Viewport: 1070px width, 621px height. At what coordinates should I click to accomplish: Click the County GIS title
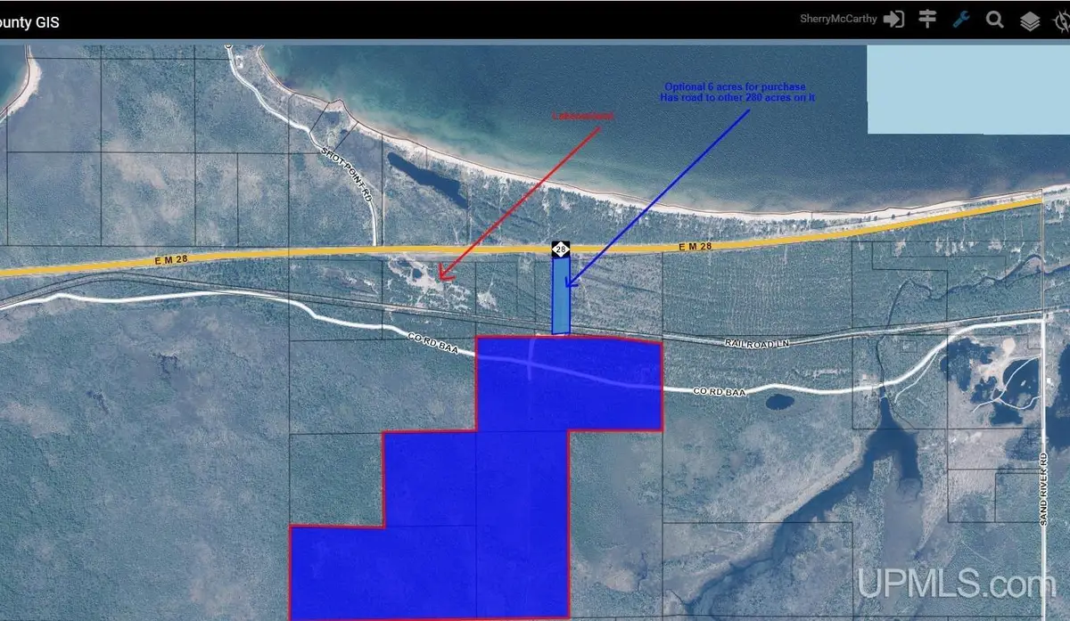point(30,22)
